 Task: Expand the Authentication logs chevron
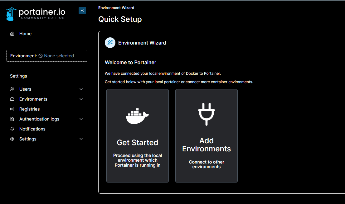coord(81,119)
